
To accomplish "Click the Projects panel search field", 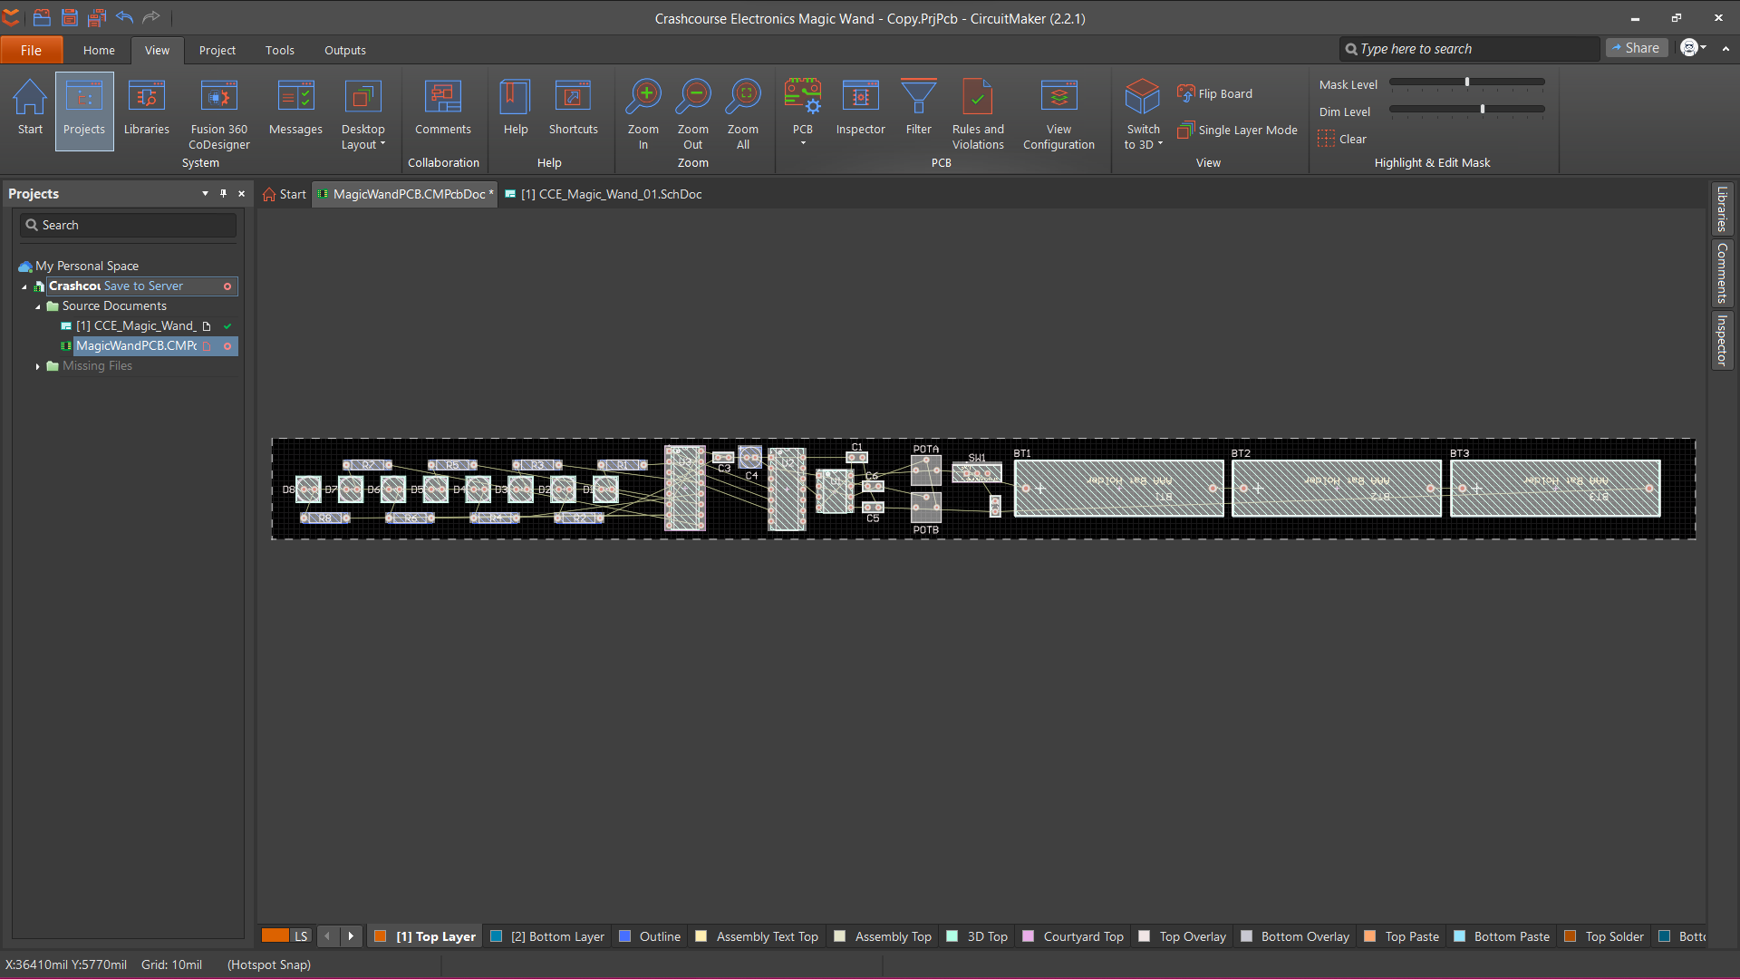I will [x=128, y=225].
